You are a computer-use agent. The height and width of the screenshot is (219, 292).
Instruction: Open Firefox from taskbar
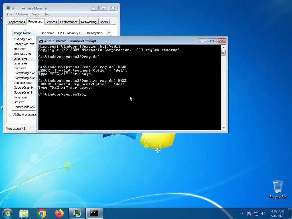coord(59,213)
